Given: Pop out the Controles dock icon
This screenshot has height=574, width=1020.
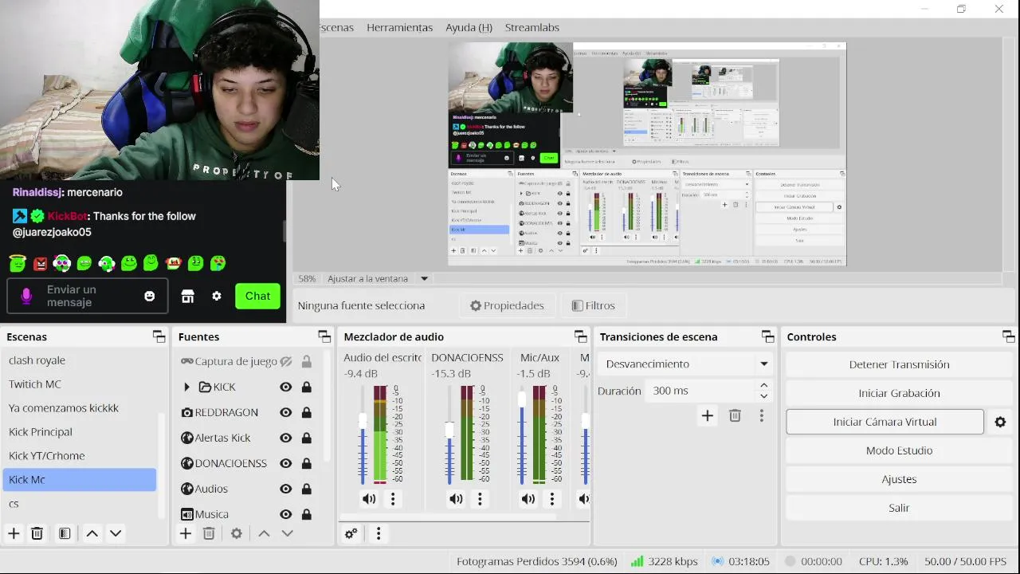Looking at the screenshot, I should tap(1008, 336).
